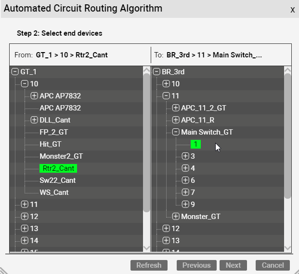299x274 pixels.
Task: Select the Rtr2_Cant device
Action: click(x=58, y=168)
